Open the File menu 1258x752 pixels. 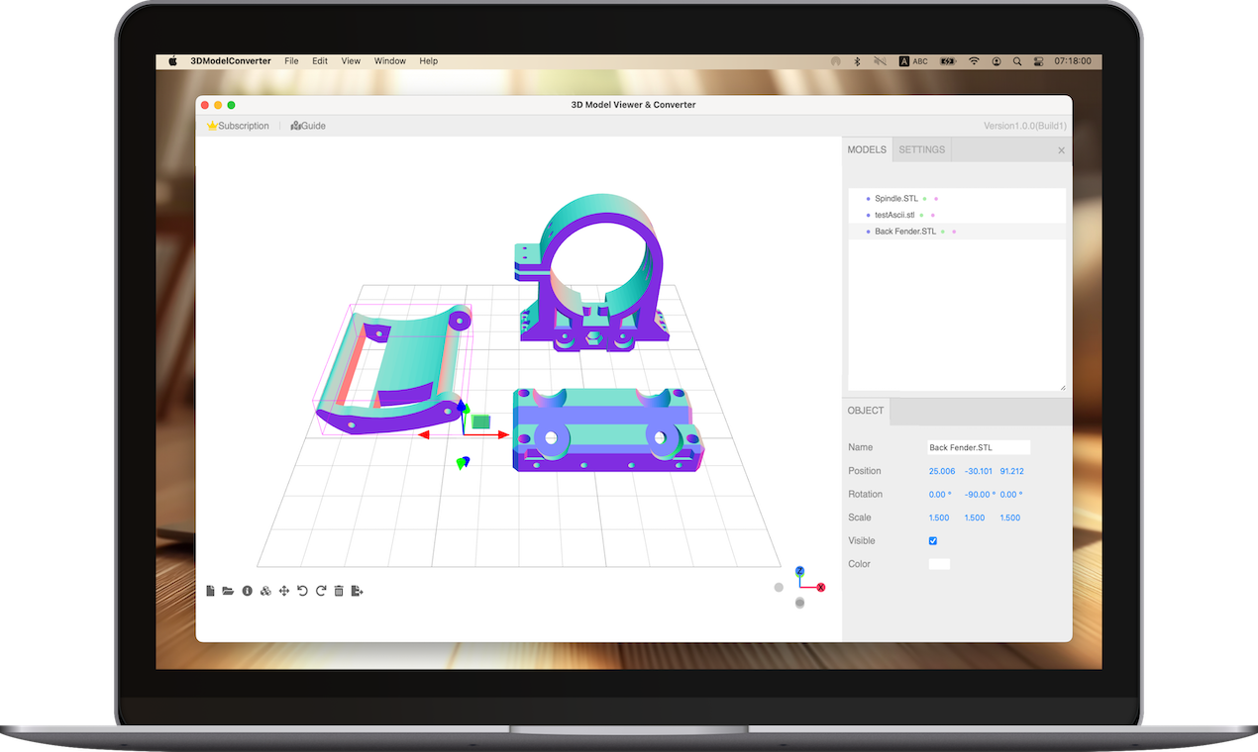click(x=291, y=61)
